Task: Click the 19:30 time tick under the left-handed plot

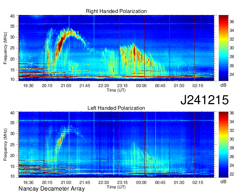Action: pos(28,183)
